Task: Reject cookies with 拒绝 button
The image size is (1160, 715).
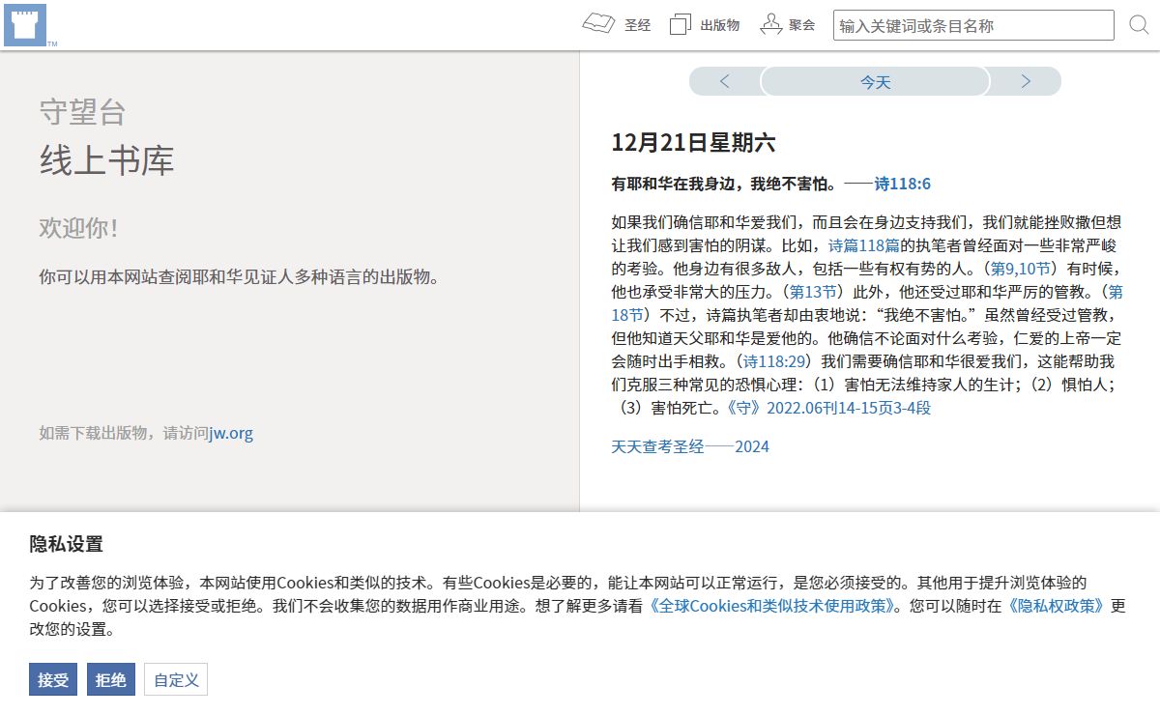Action: (111, 680)
